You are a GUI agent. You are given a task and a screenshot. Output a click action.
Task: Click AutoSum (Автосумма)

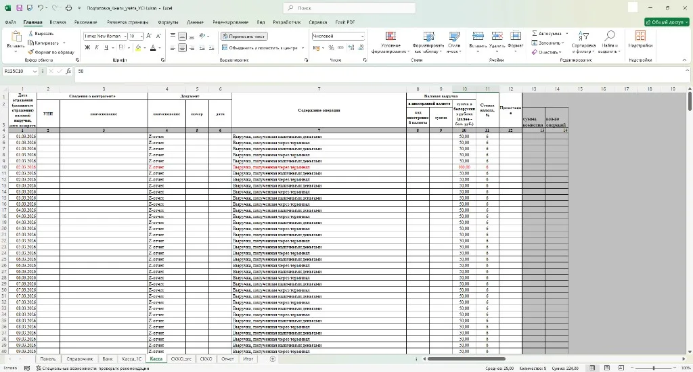547,34
